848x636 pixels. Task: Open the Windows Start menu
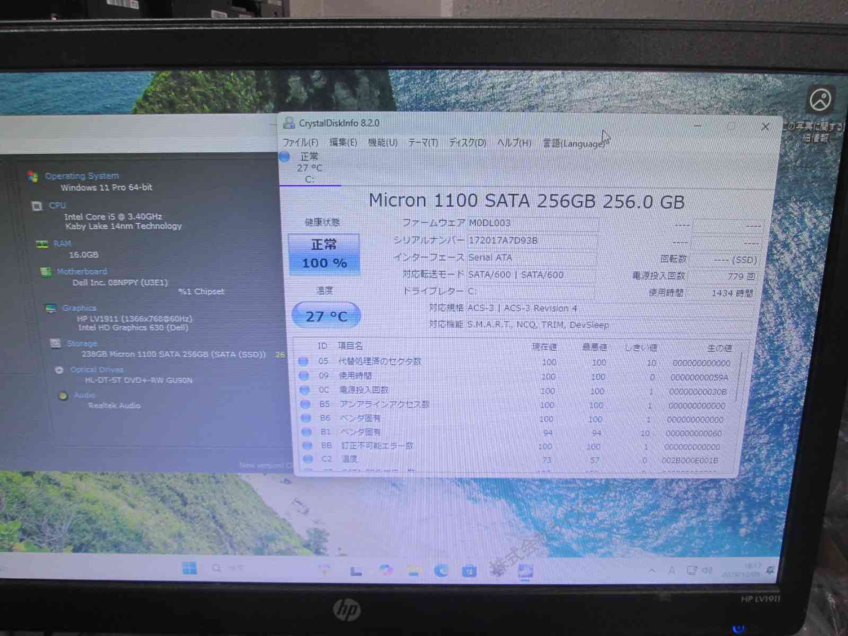click(189, 568)
